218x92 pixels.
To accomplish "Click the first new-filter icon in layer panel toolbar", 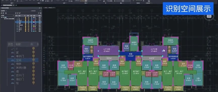I will click(x=2, y=13).
